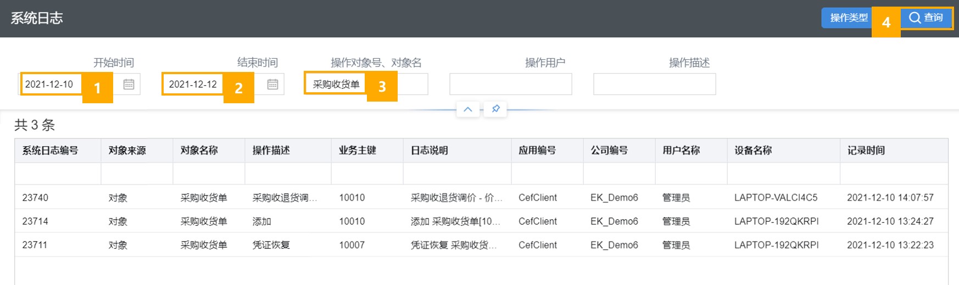
Task: Select log row 23714
Action: (481, 221)
